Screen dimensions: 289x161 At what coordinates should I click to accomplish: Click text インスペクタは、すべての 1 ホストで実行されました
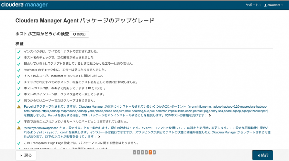62,51
